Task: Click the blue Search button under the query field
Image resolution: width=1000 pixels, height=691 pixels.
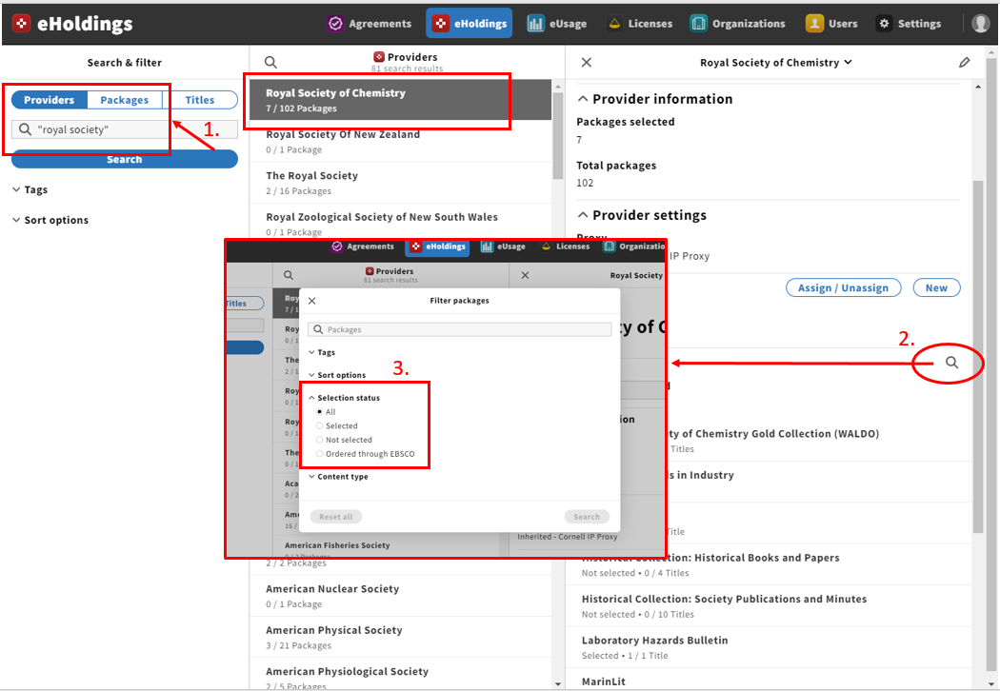Action: pos(125,159)
